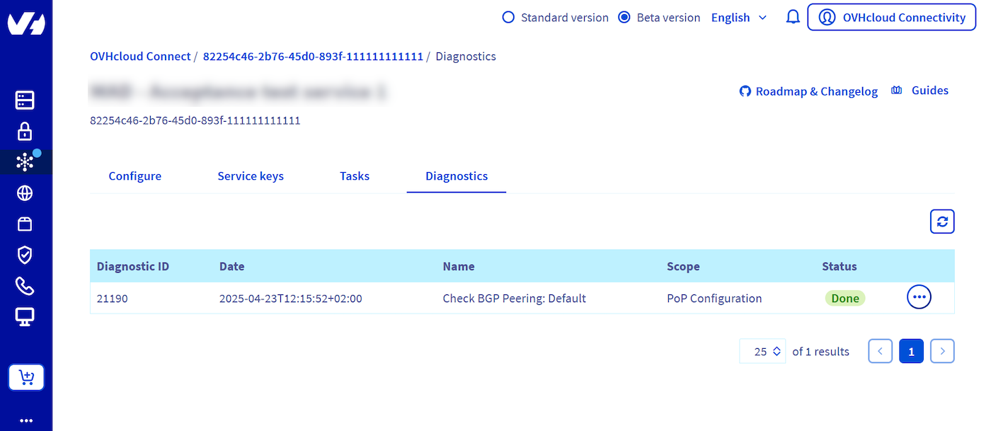Refresh the diagnostics list
Image resolution: width=991 pixels, height=431 pixels.
(x=942, y=222)
